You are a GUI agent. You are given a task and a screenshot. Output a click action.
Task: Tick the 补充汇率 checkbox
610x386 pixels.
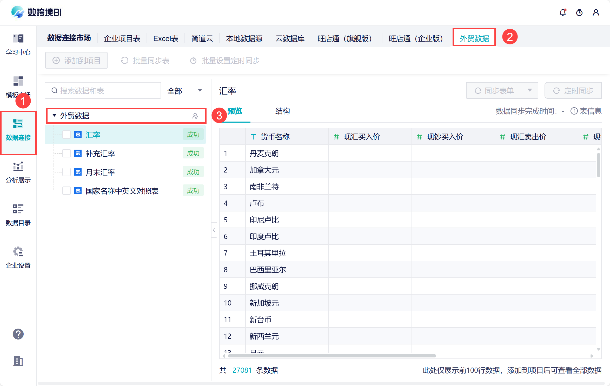tap(67, 153)
